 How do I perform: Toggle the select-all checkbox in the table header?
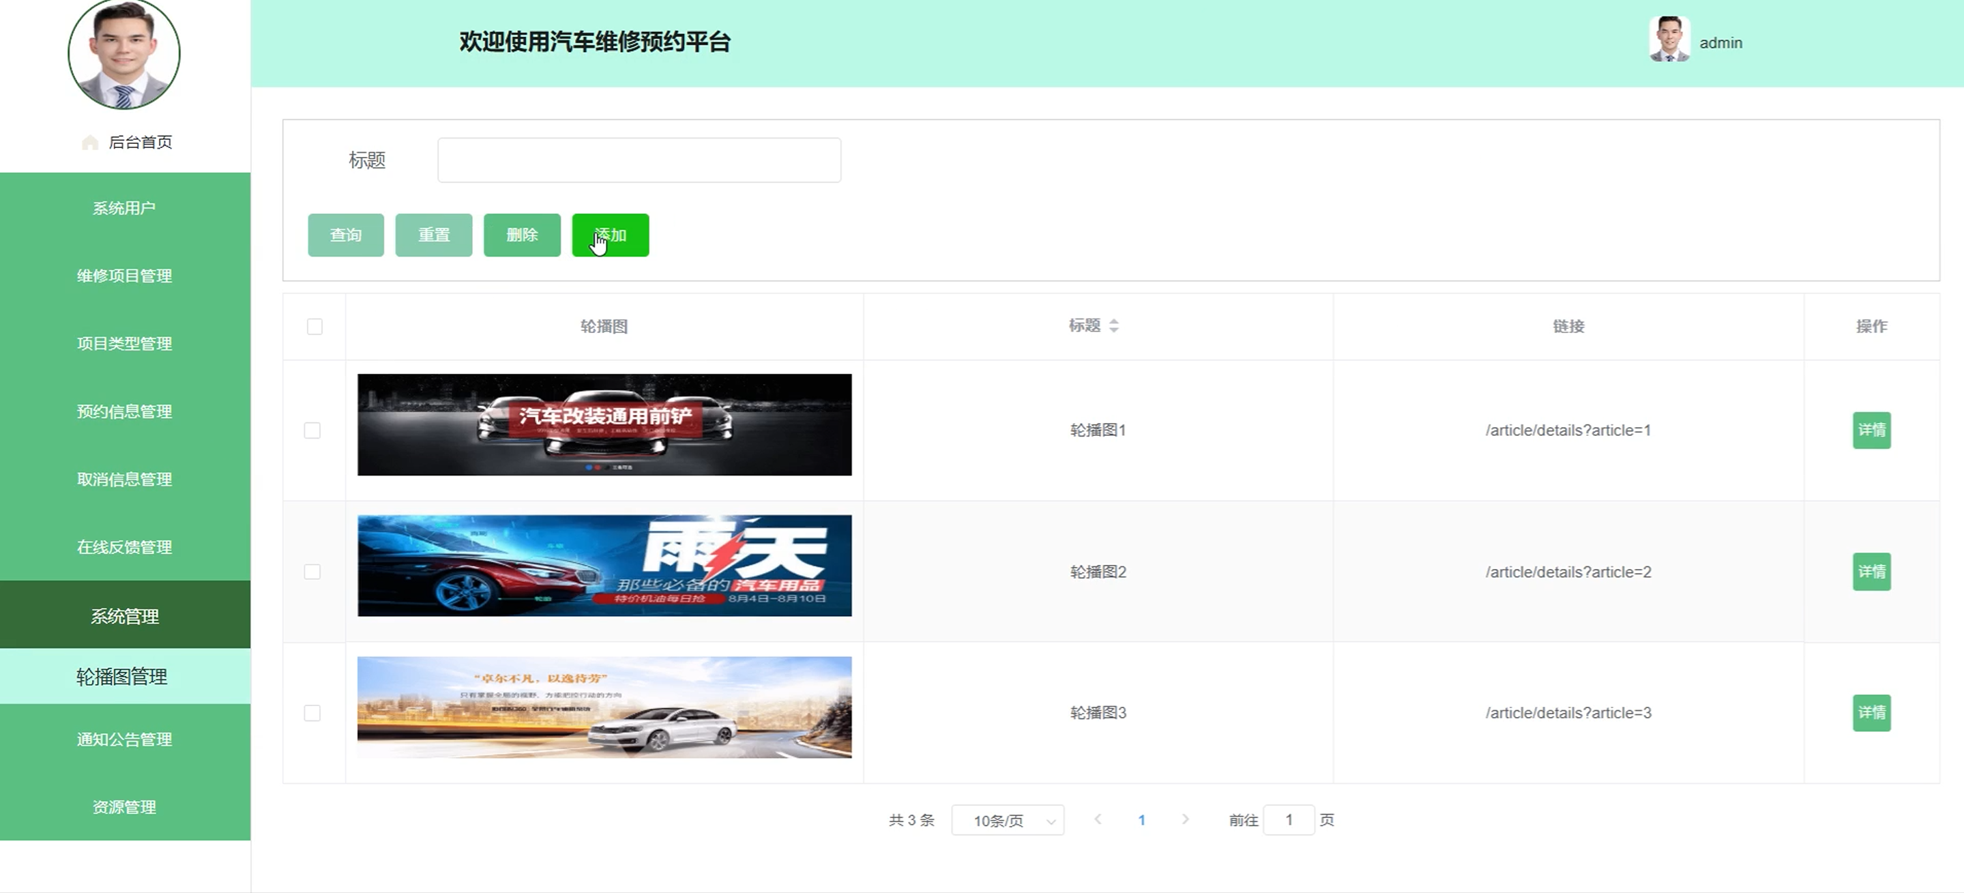coord(314,326)
